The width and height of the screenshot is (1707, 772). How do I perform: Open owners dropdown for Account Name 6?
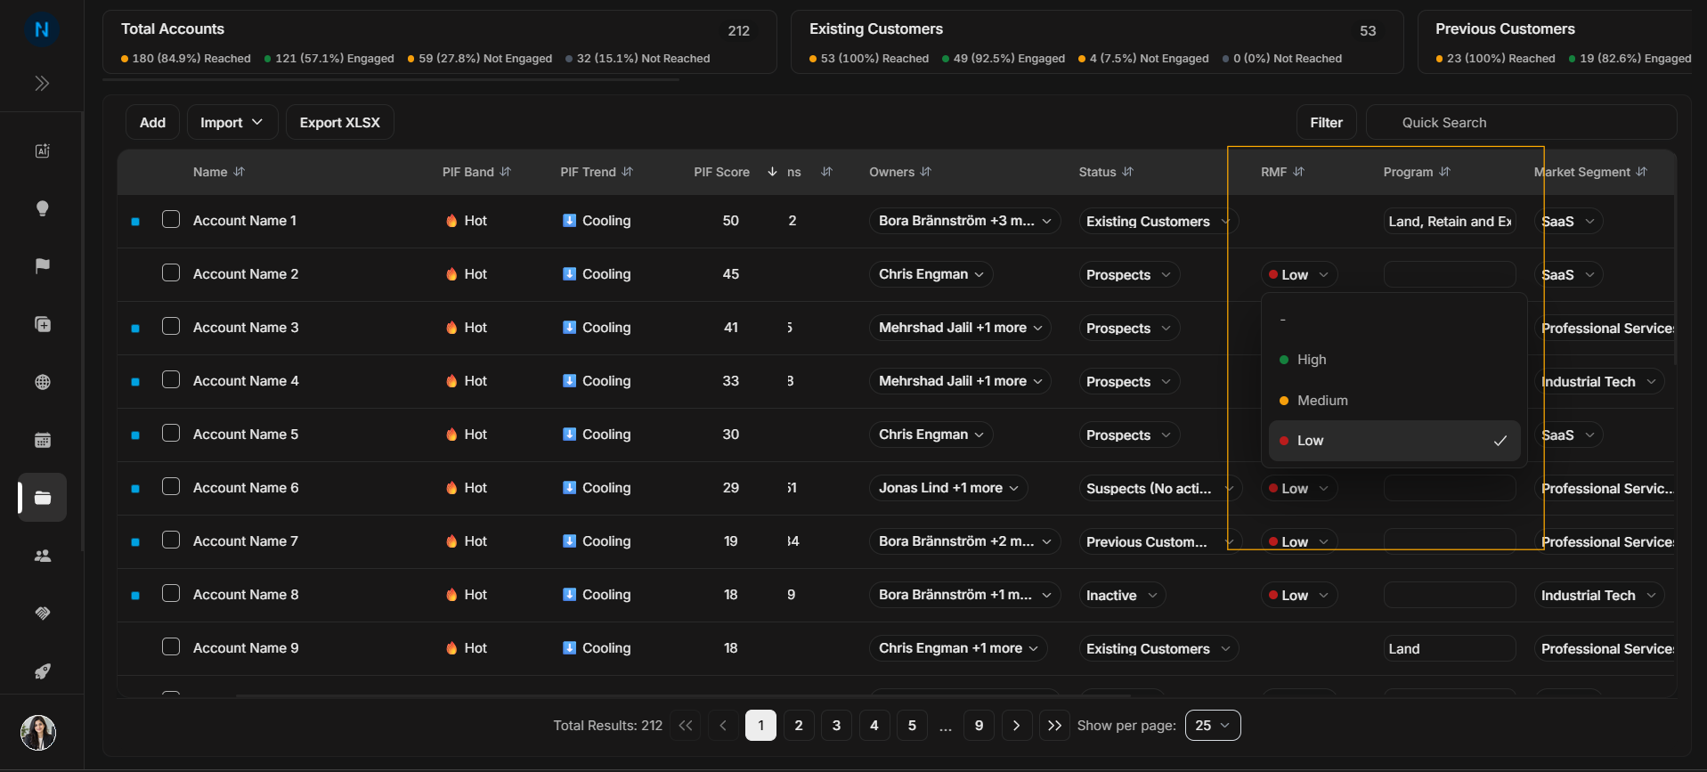(x=948, y=488)
